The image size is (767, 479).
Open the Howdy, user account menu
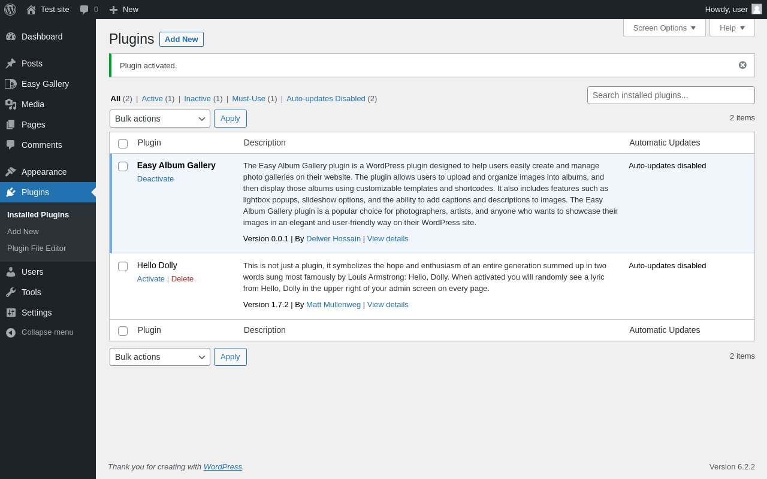(733, 10)
